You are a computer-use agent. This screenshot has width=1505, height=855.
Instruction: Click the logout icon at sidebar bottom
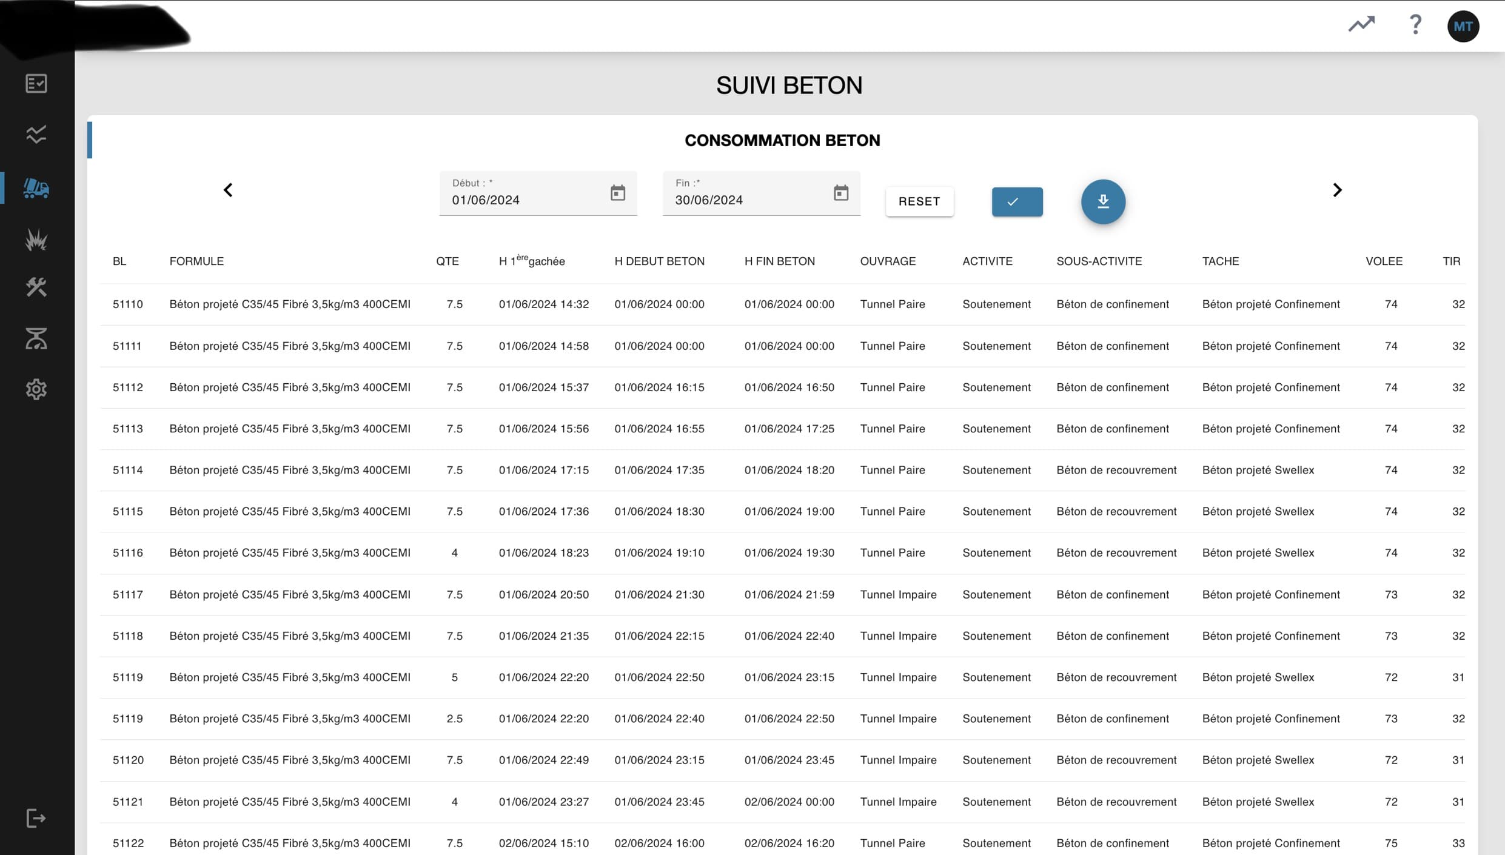pos(36,818)
